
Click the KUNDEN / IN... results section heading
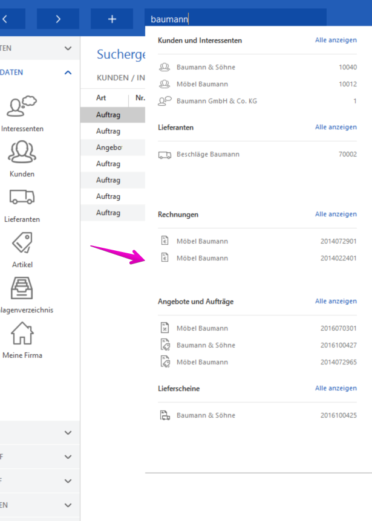tap(121, 78)
